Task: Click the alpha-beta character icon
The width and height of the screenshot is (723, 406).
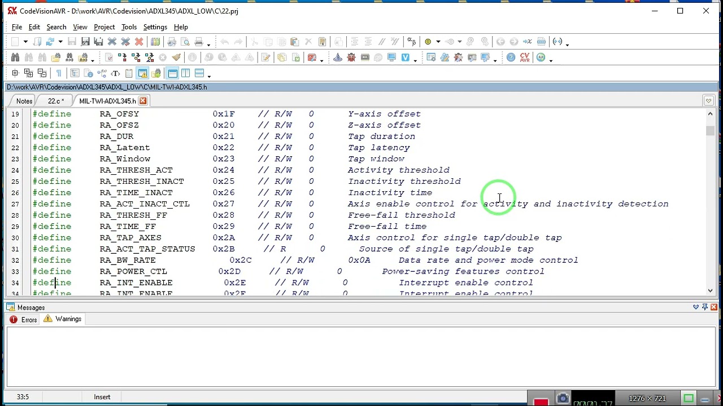Action: click(411, 42)
